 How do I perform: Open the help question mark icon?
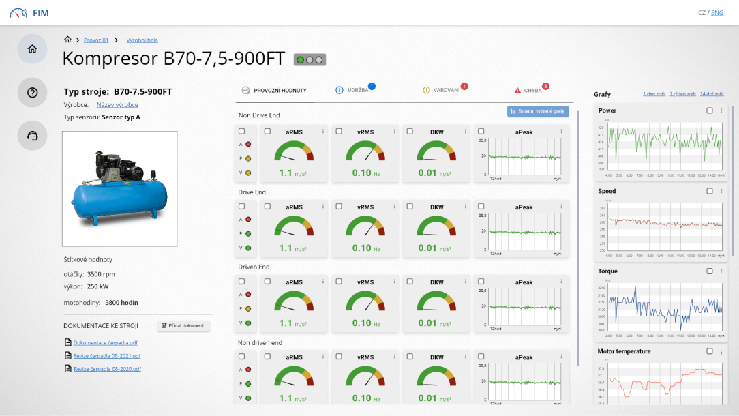pyautogui.click(x=32, y=93)
